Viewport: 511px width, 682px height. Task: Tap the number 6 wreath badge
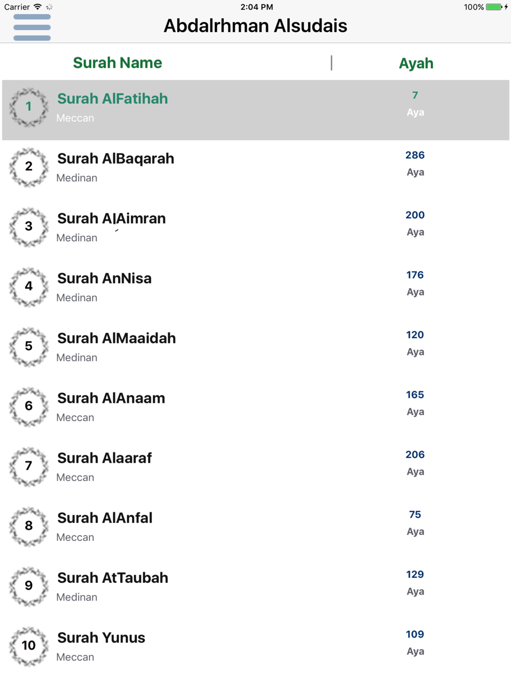[x=29, y=406]
